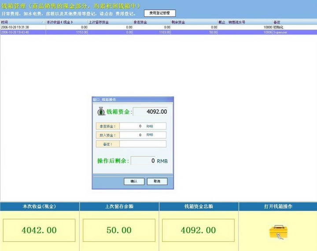Sort by the 时间 column header
317x251 pixels.
click(23, 22)
